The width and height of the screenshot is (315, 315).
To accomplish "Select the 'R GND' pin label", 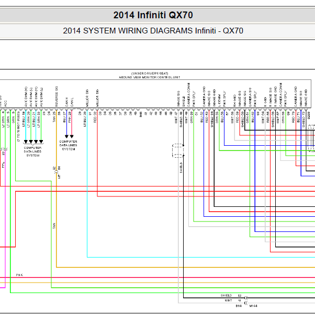I will 265,102.
